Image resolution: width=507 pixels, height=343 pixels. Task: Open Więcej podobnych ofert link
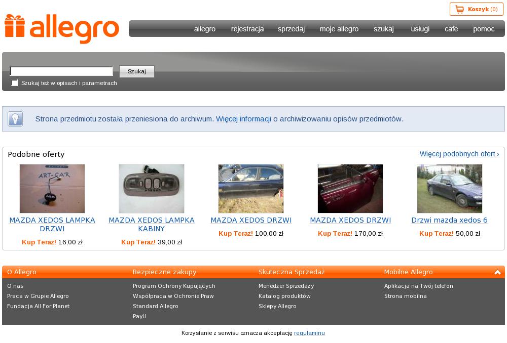point(459,154)
